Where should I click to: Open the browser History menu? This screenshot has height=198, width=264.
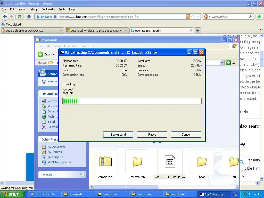point(33,9)
